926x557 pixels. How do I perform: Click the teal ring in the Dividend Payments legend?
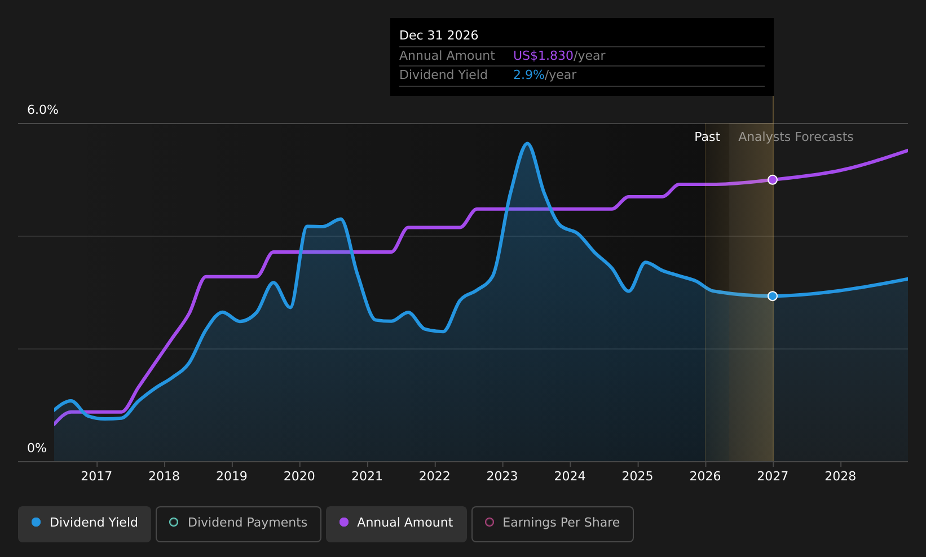[174, 522]
